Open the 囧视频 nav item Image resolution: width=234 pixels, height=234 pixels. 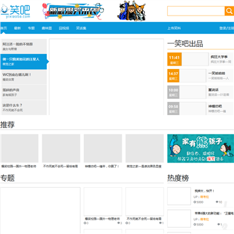click(64, 28)
